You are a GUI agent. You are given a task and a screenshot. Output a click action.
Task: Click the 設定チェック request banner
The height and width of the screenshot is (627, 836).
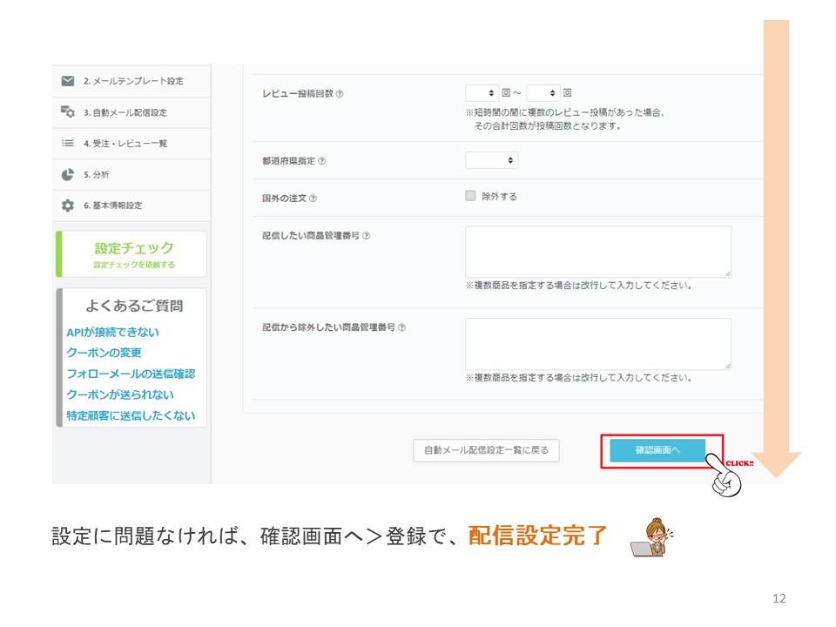tap(132, 253)
